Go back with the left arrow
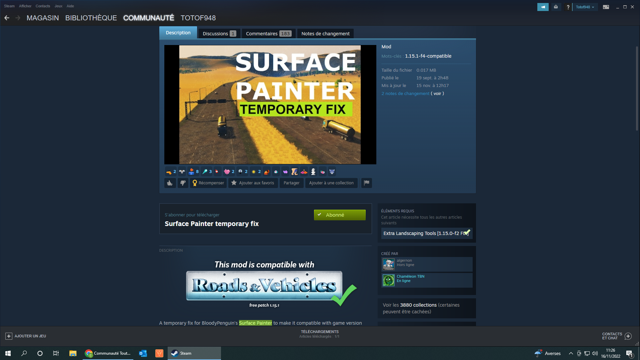 click(x=7, y=18)
